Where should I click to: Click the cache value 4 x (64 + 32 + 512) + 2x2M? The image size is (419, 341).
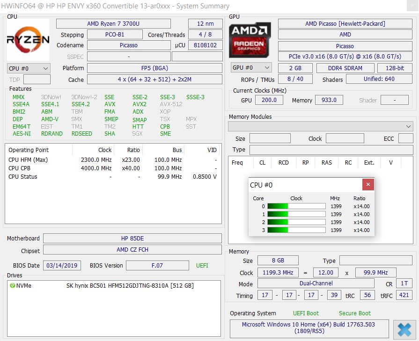coord(154,80)
